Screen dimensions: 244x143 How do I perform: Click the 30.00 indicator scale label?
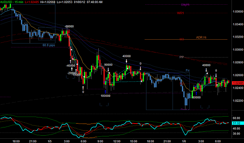(x=236, y=134)
